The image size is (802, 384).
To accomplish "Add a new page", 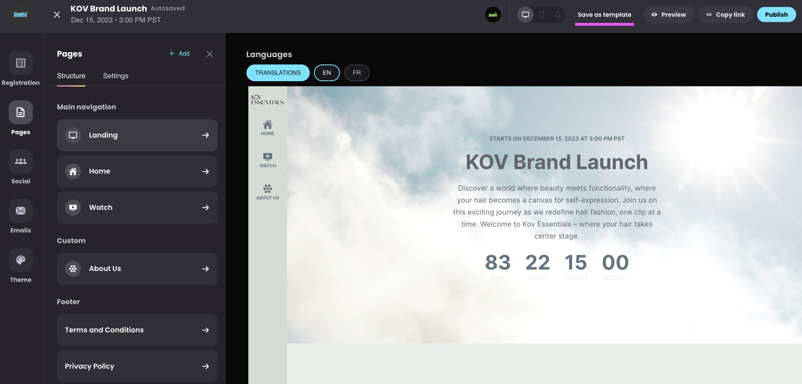I will coord(179,54).
